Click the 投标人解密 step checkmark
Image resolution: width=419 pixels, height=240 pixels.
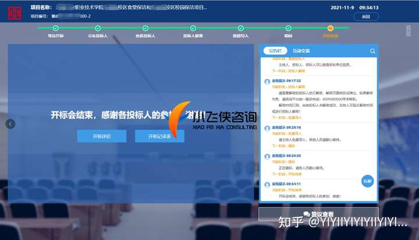click(x=193, y=28)
